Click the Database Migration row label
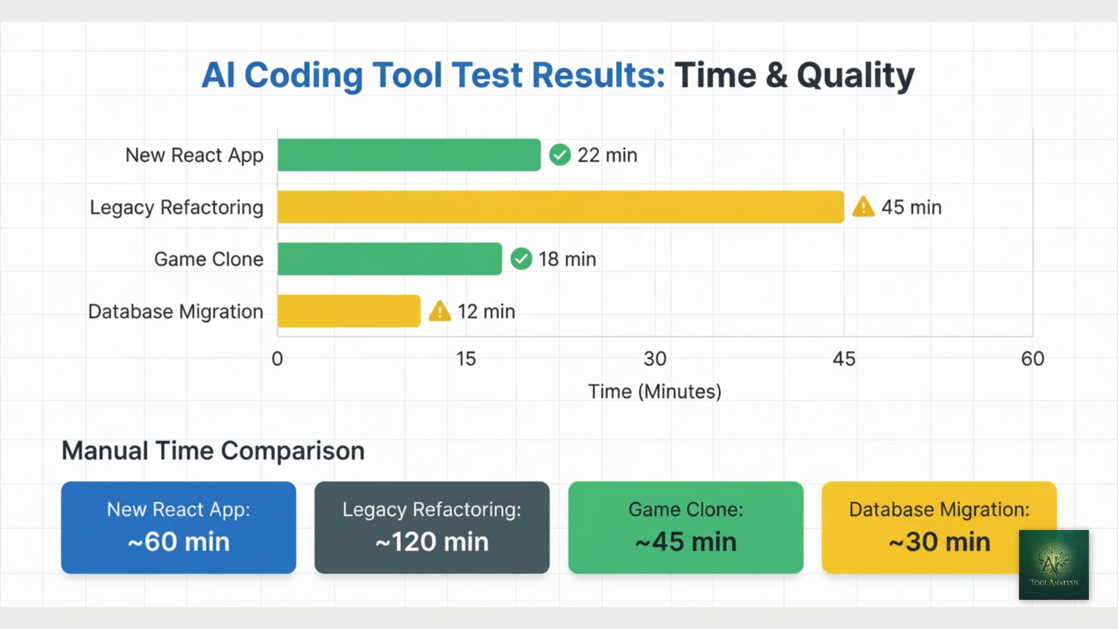This screenshot has height=629, width=1118. [x=175, y=312]
